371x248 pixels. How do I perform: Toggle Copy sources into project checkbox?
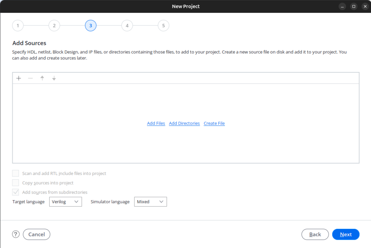16,183
